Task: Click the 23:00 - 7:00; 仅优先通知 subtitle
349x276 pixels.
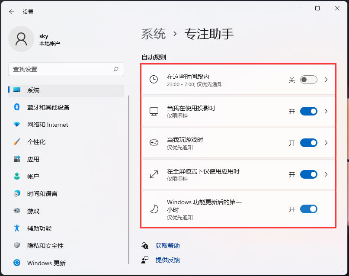Action: click(x=195, y=84)
